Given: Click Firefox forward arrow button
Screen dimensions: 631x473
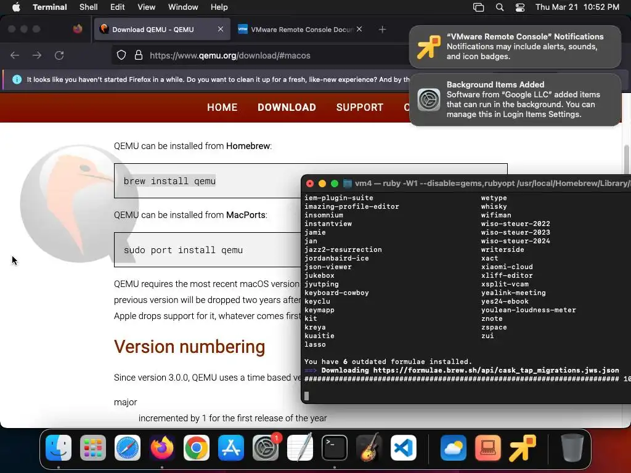Looking at the screenshot, I should pyautogui.click(x=37, y=55).
